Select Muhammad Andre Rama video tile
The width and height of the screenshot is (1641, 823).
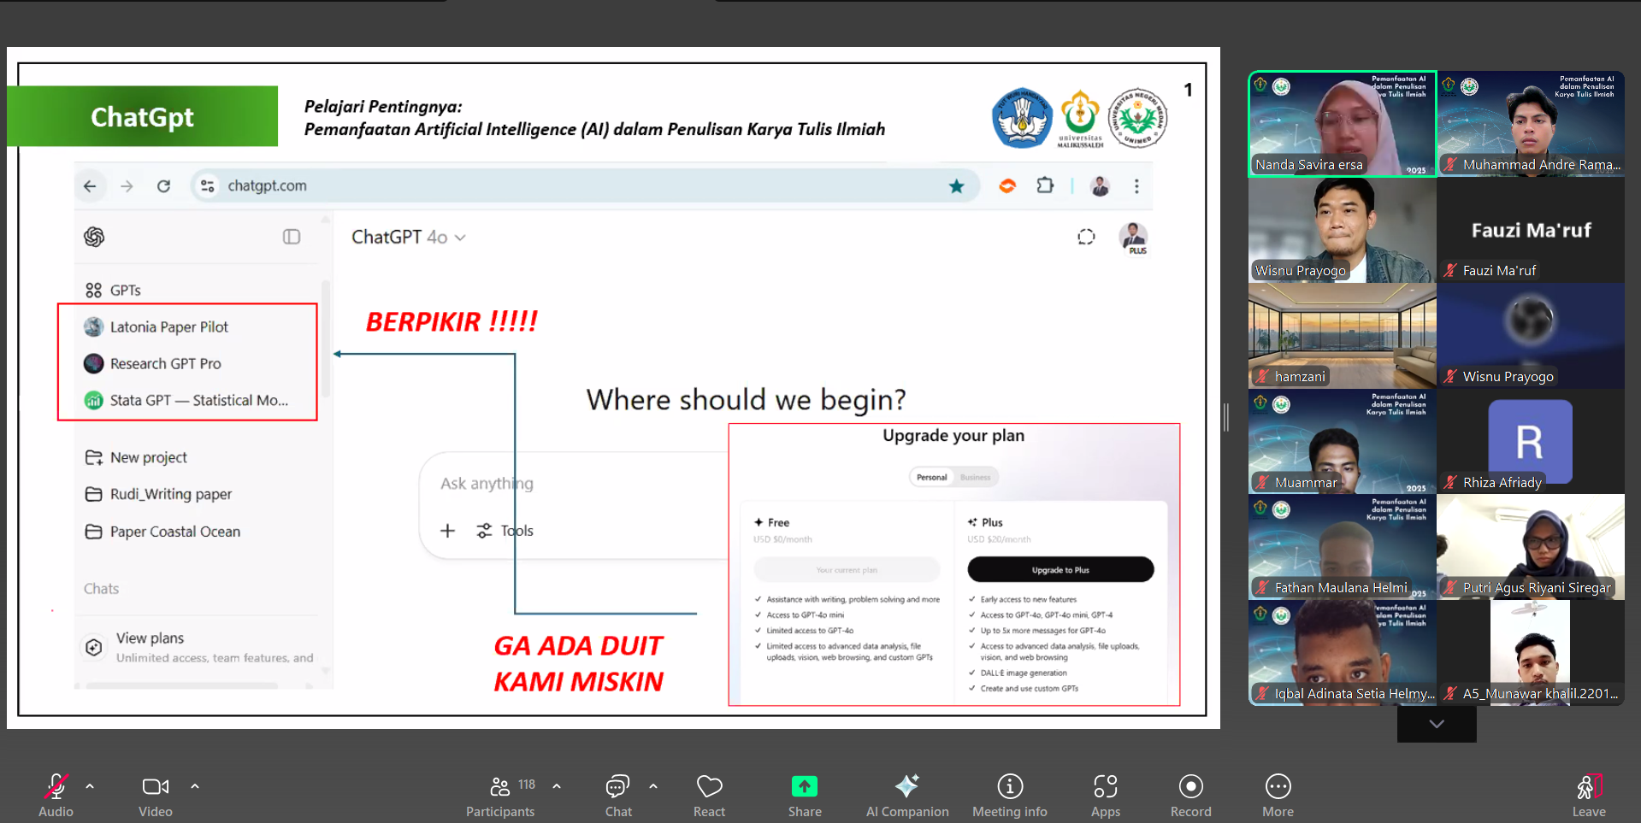[1531, 124]
